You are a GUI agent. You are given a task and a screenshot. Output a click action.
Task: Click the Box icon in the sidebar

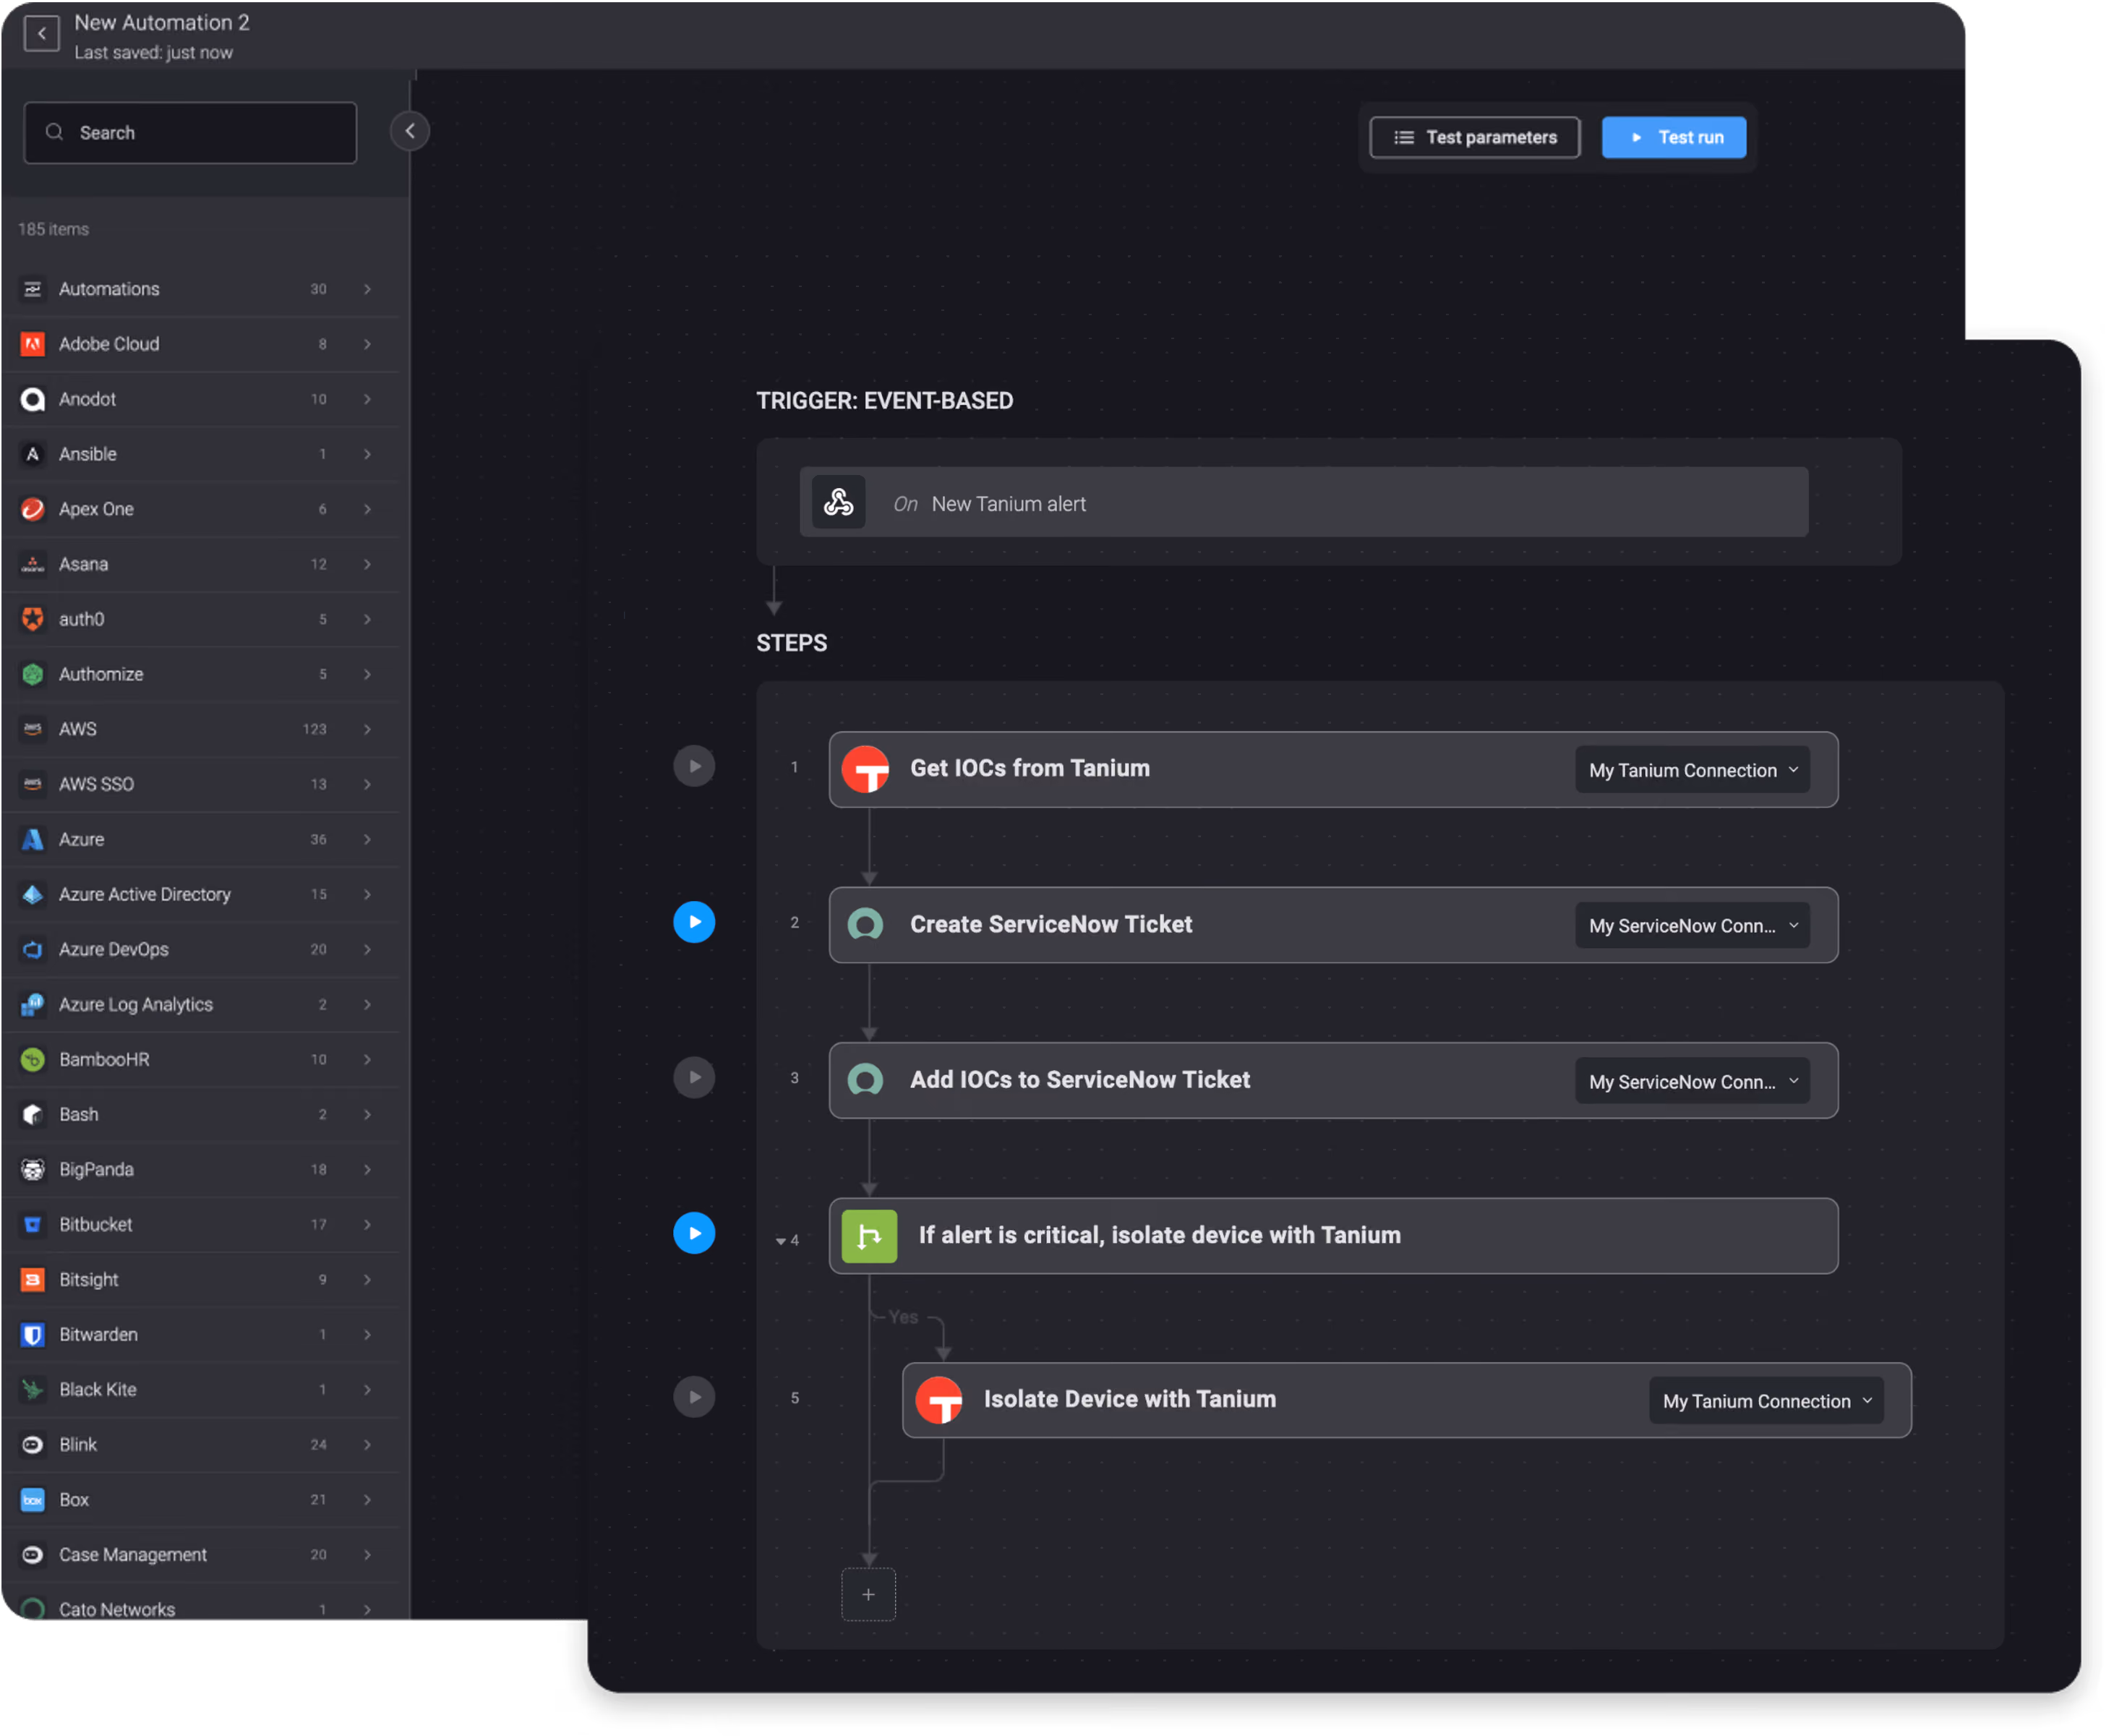pos(33,1500)
